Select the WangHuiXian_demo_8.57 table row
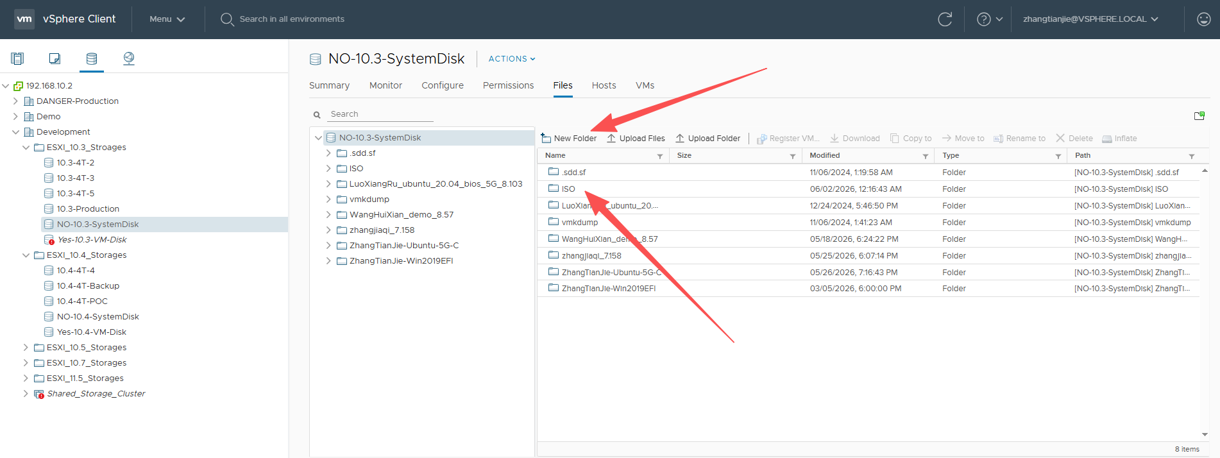The image size is (1220, 458). 868,239
